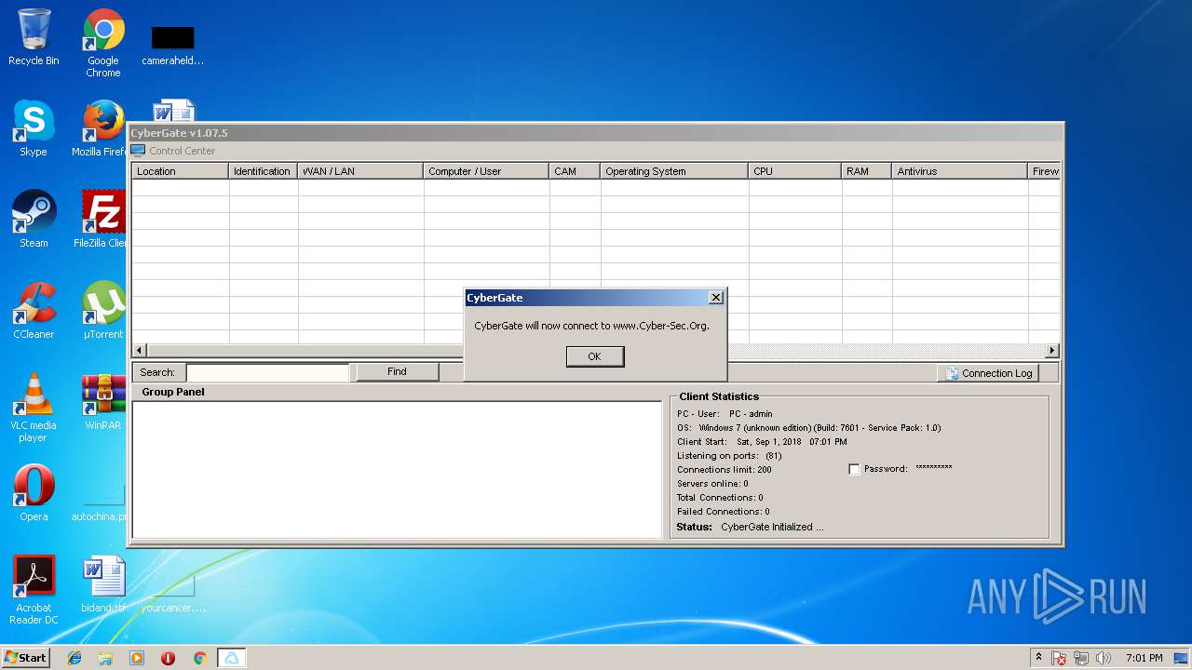Open the Opera desktop shortcut

click(x=34, y=493)
